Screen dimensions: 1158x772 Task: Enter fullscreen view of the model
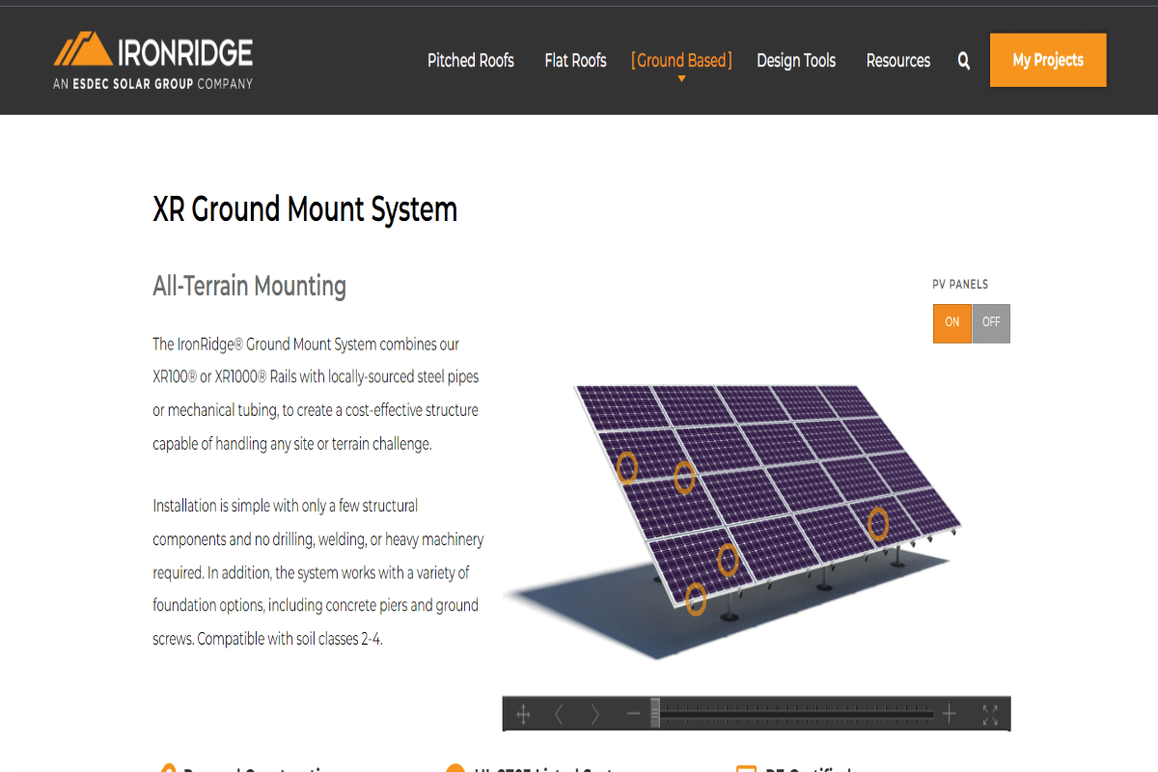[989, 714]
